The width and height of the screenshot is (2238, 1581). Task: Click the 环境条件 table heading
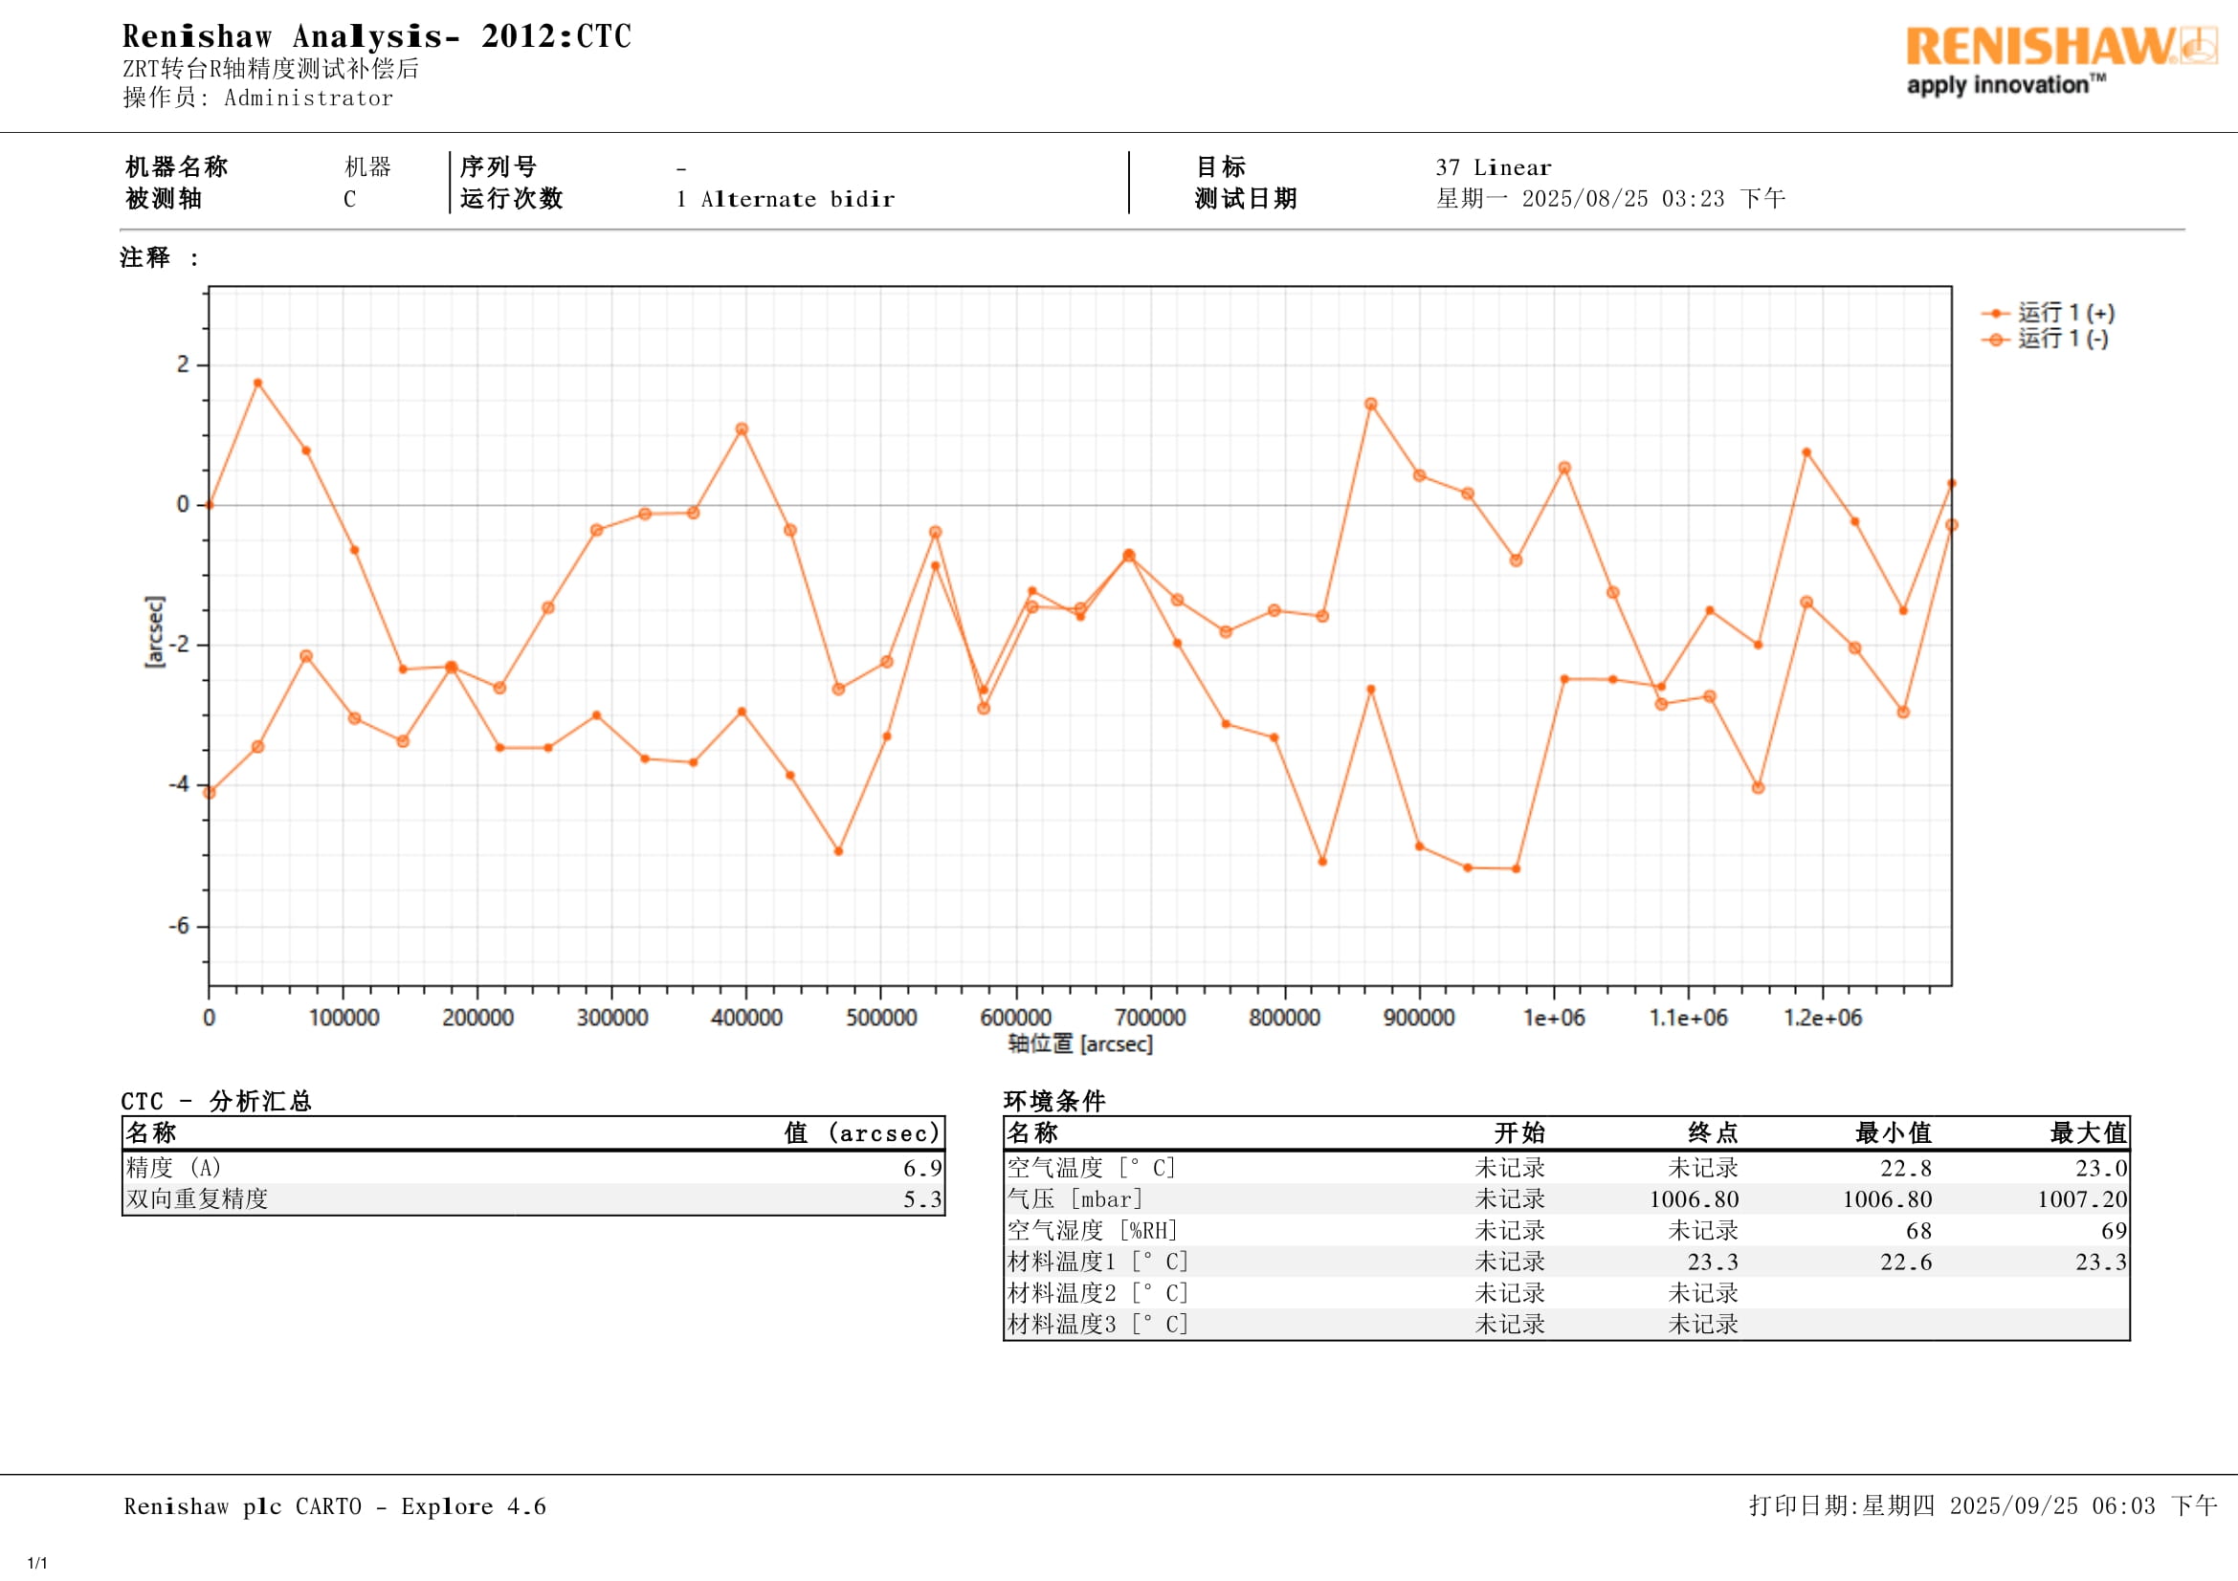tap(1053, 1101)
